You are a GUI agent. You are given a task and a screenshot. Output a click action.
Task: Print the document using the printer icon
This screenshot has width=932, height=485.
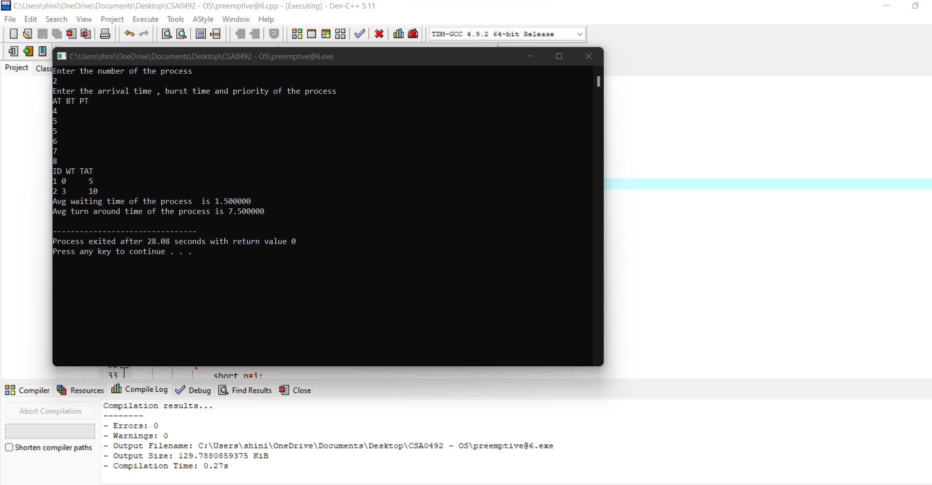(x=105, y=34)
